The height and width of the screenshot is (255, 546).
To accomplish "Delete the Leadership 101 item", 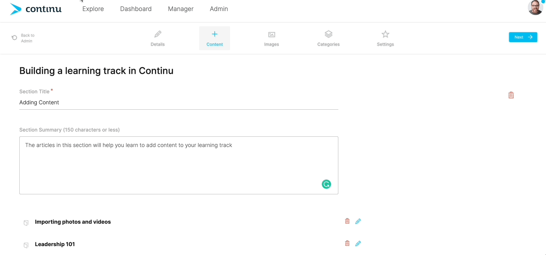I will [x=347, y=243].
